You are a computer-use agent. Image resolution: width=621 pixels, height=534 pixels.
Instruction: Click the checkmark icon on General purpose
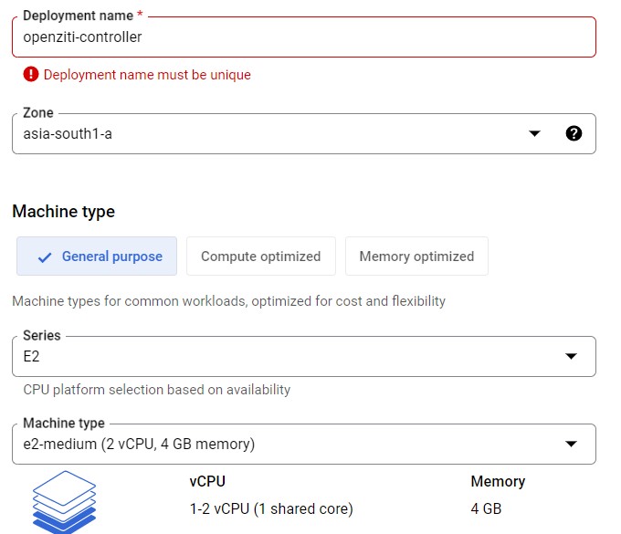(45, 257)
